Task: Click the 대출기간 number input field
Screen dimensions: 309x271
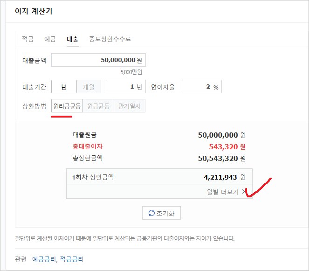Action: pyautogui.click(x=123, y=87)
